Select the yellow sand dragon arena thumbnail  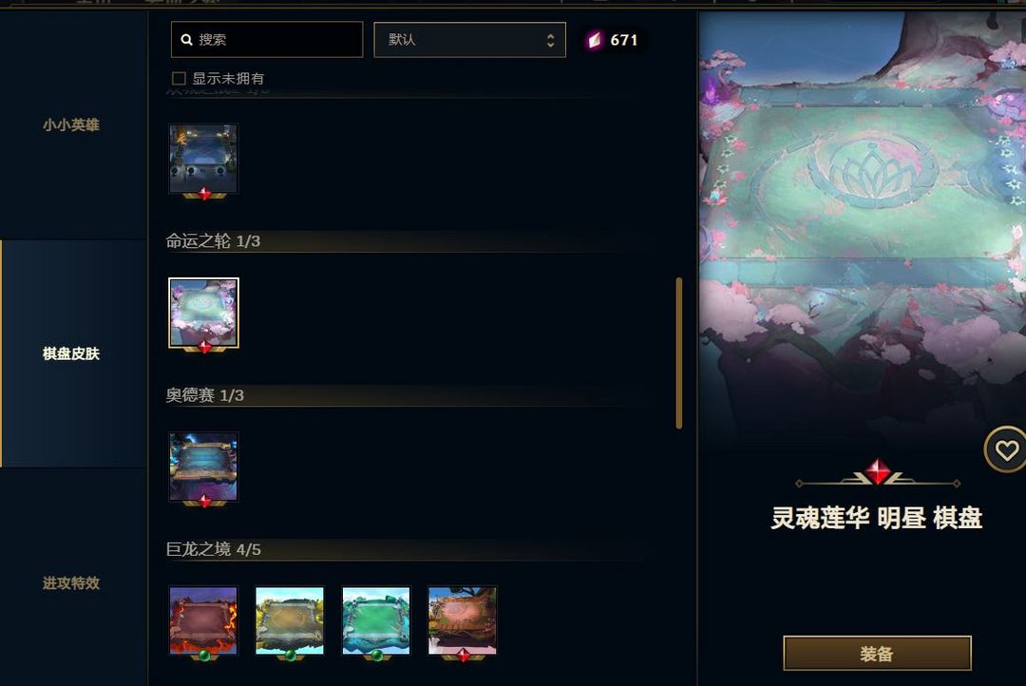pos(290,620)
